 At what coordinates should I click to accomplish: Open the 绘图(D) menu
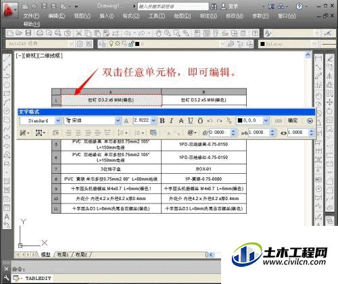(x=183, y=16)
